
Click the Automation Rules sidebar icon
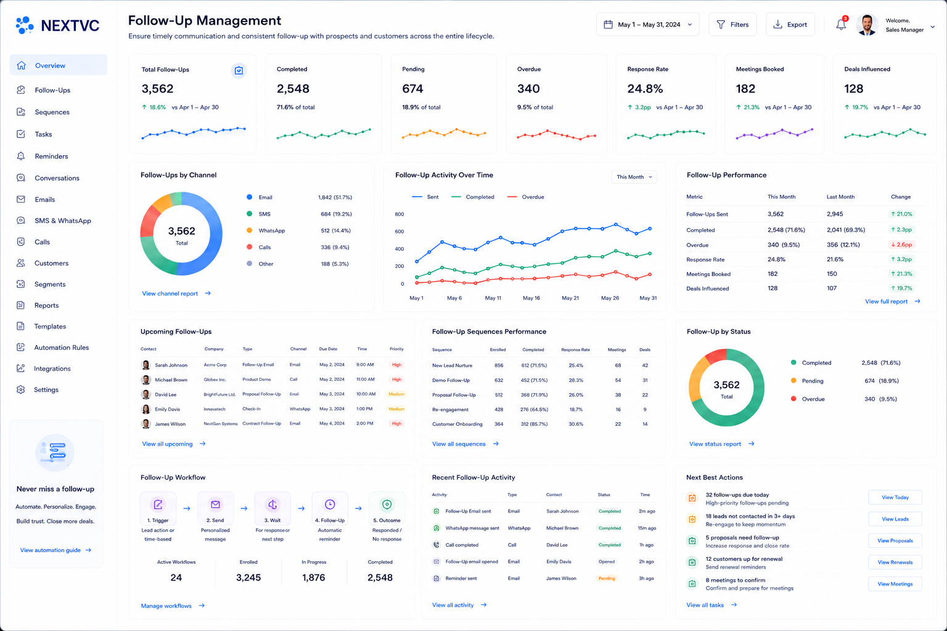(x=21, y=348)
